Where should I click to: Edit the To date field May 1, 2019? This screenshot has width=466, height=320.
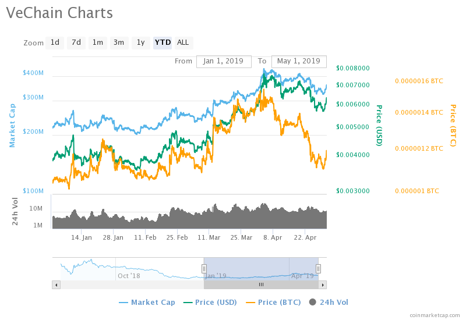(x=299, y=61)
